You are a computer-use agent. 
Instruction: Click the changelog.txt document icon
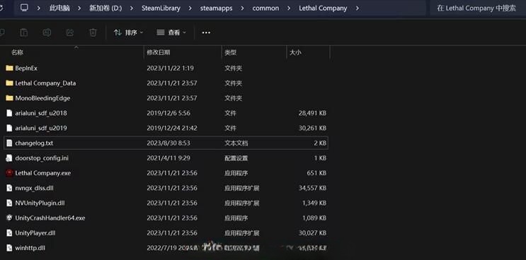point(9,143)
